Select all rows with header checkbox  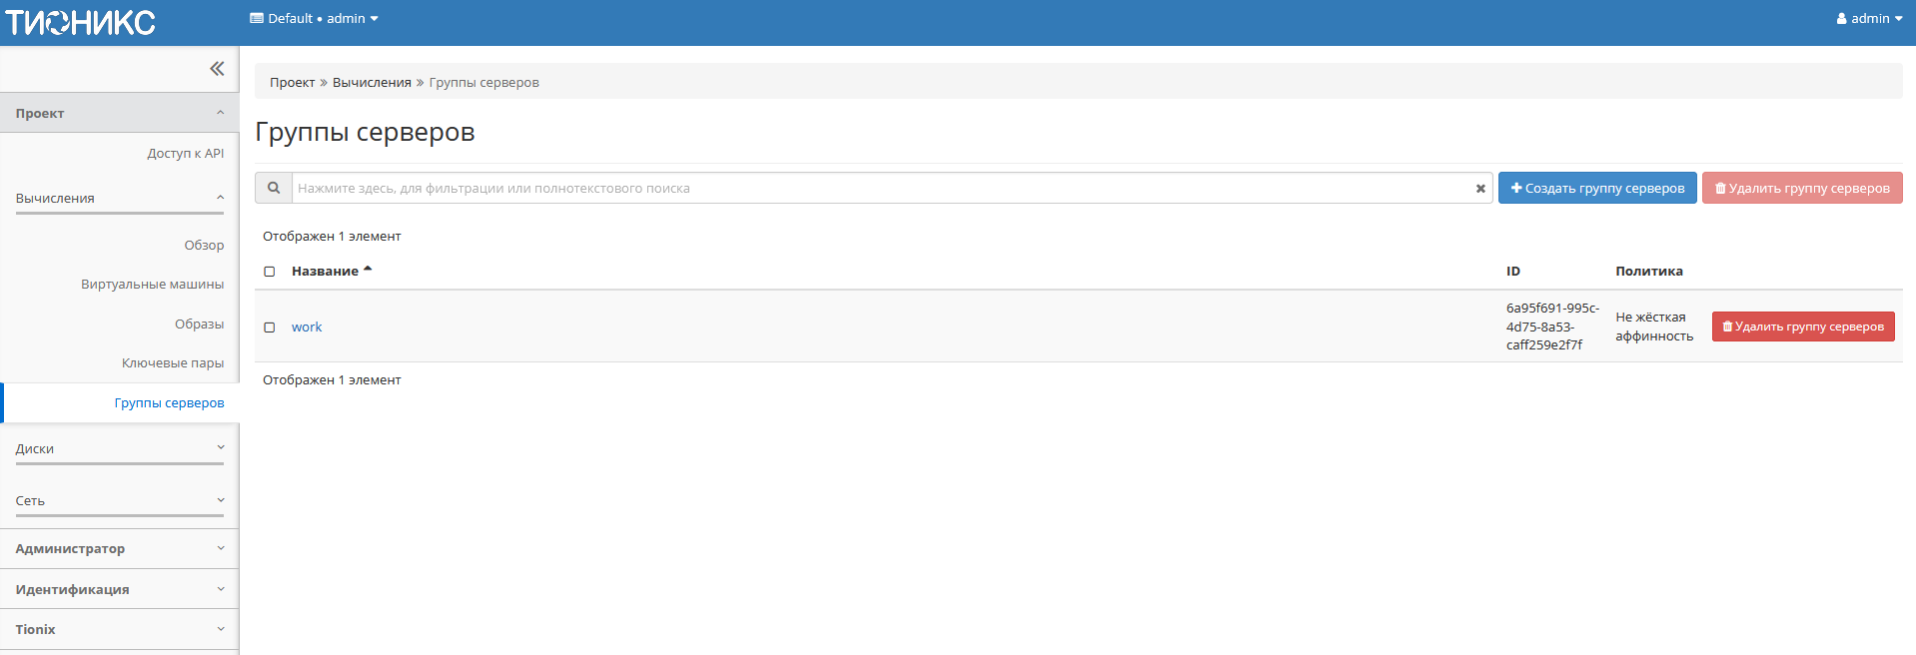tap(269, 272)
